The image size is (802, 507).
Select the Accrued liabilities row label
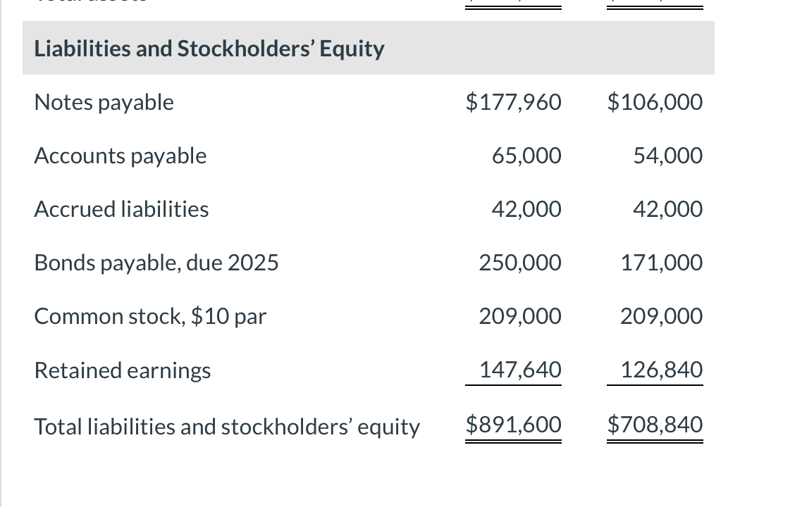121,209
